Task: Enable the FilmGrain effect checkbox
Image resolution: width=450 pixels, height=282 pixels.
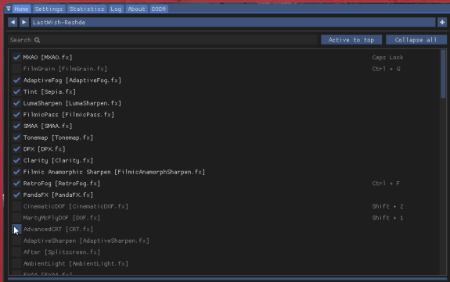Action: coord(16,69)
